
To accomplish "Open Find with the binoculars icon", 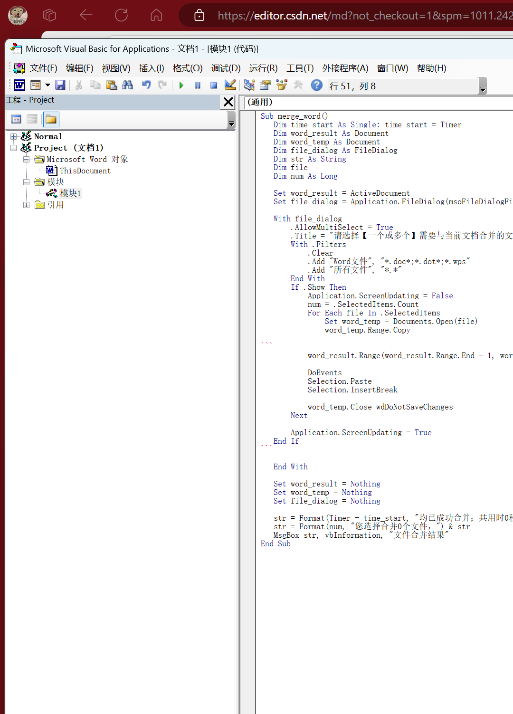I will [x=127, y=85].
